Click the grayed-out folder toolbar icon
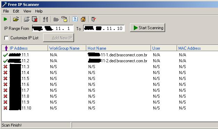The height and width of the screenshot is (129, 218). (56, 19)
